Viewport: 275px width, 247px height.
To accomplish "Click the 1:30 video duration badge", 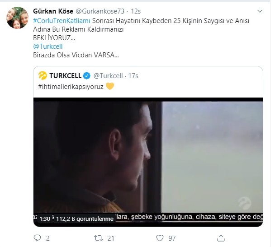I will point(45,219).
